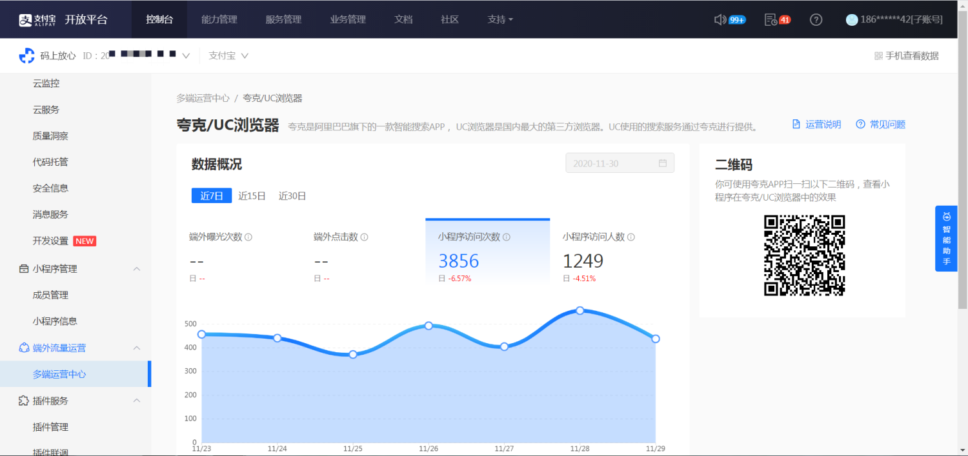
Task: Click the 插件服务 puzzle icon in sidebar
Action: [24, 401]
